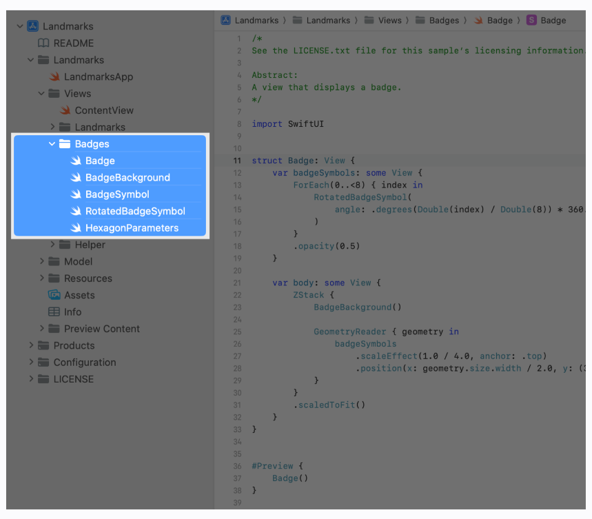Click the Resources folder icon
The height and width of the screenshot is (519, 592).
coord(54,278)
